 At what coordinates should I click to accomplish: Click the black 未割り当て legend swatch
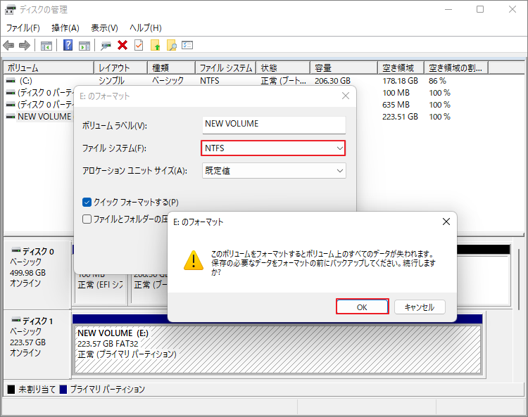[11, 389]
